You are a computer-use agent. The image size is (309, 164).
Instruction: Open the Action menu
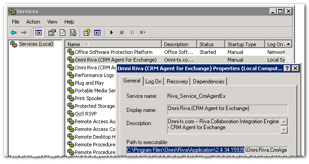tap(33, 22)
